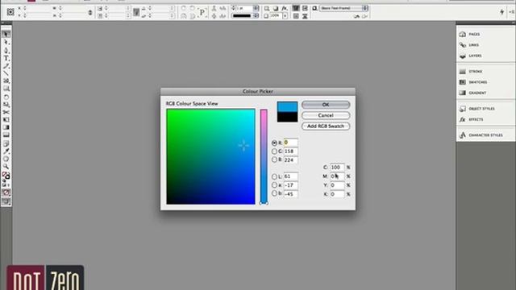Screen dimensions: 516x290
Task: Select the Free Transform tool
Action: point(6,120)
